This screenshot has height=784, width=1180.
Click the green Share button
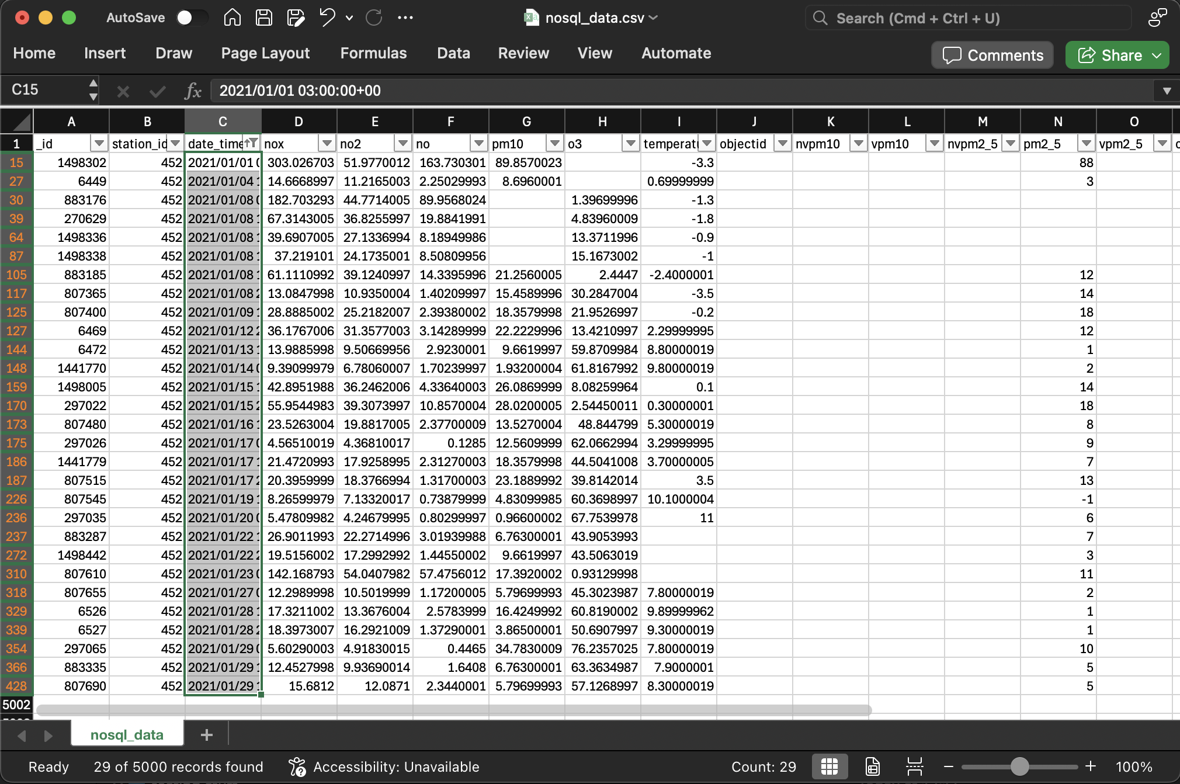click(1116, 55)
